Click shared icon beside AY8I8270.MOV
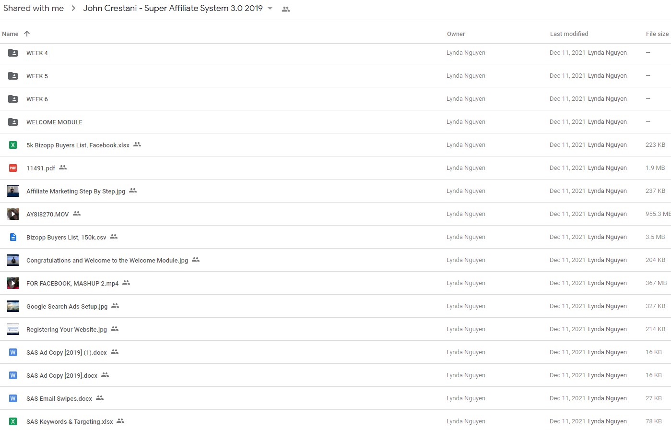Viewport: 671px width, 431px height. 77,214
